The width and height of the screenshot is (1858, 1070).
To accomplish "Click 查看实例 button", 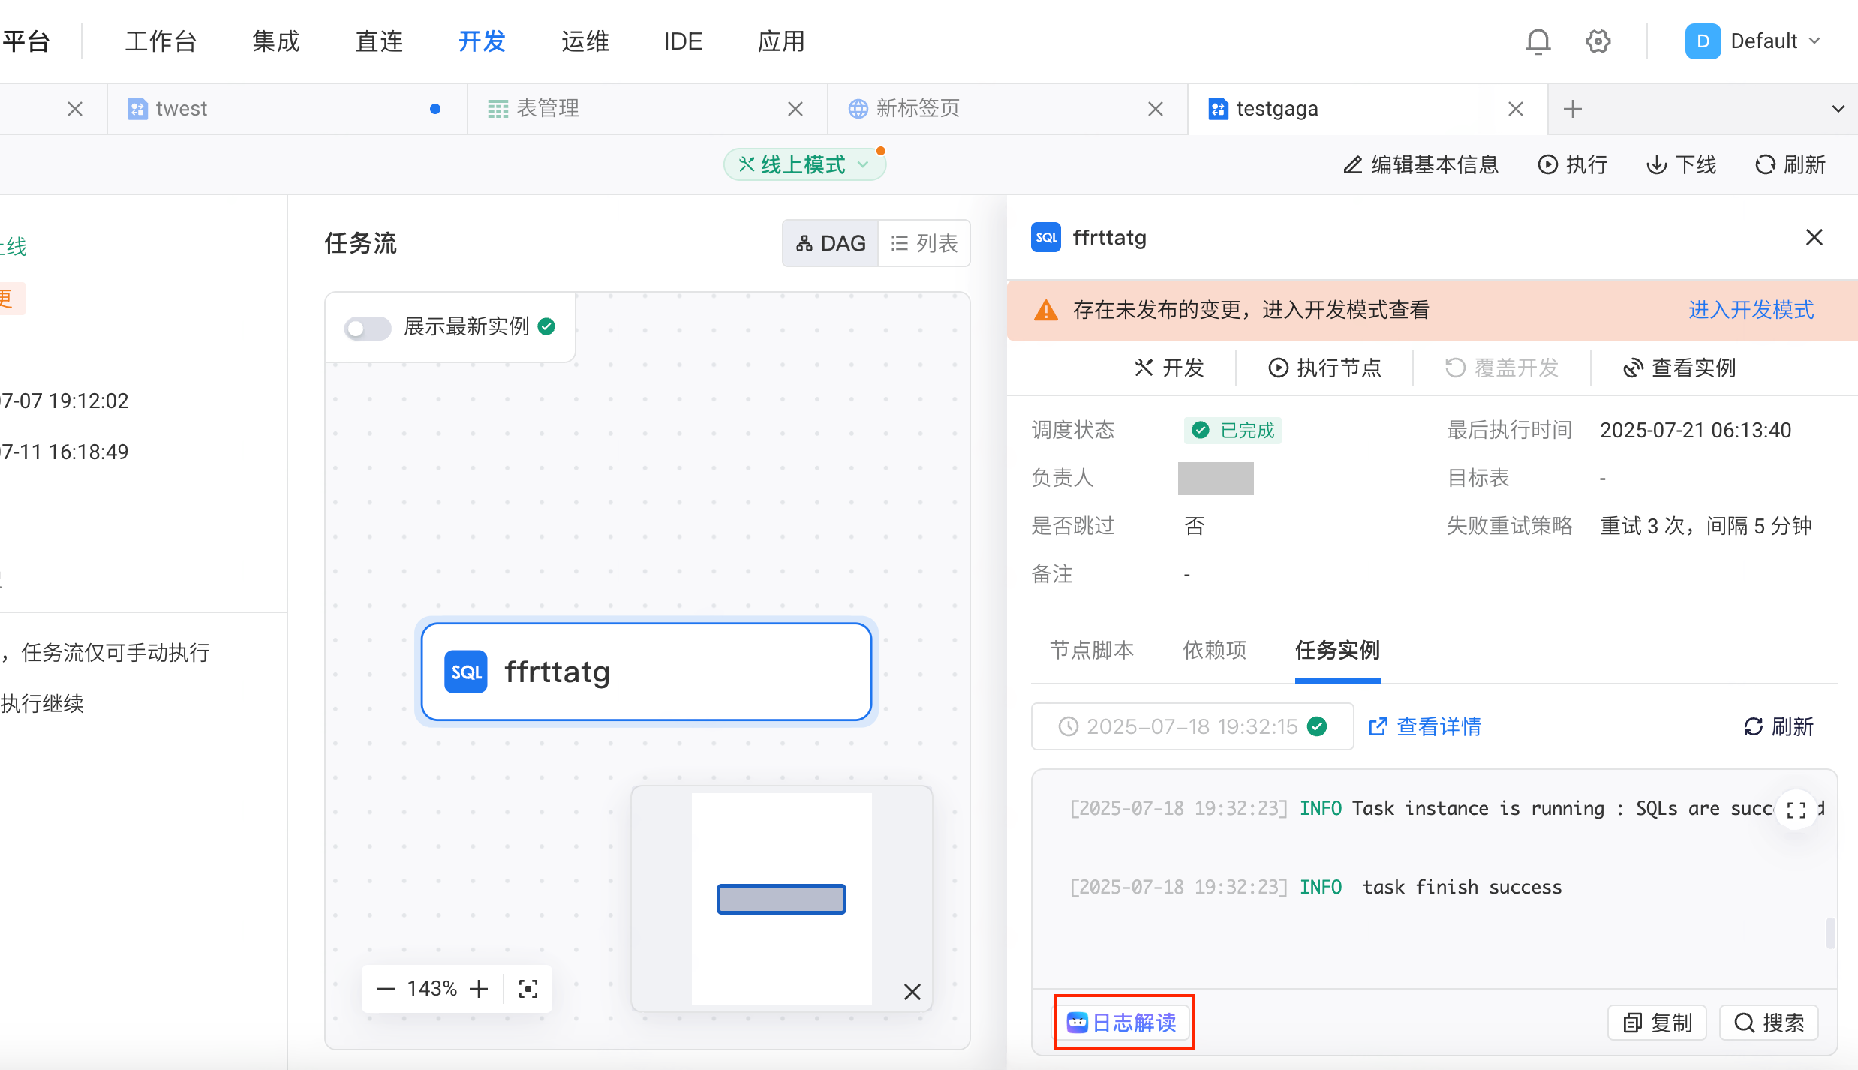I will point(1679,368).
